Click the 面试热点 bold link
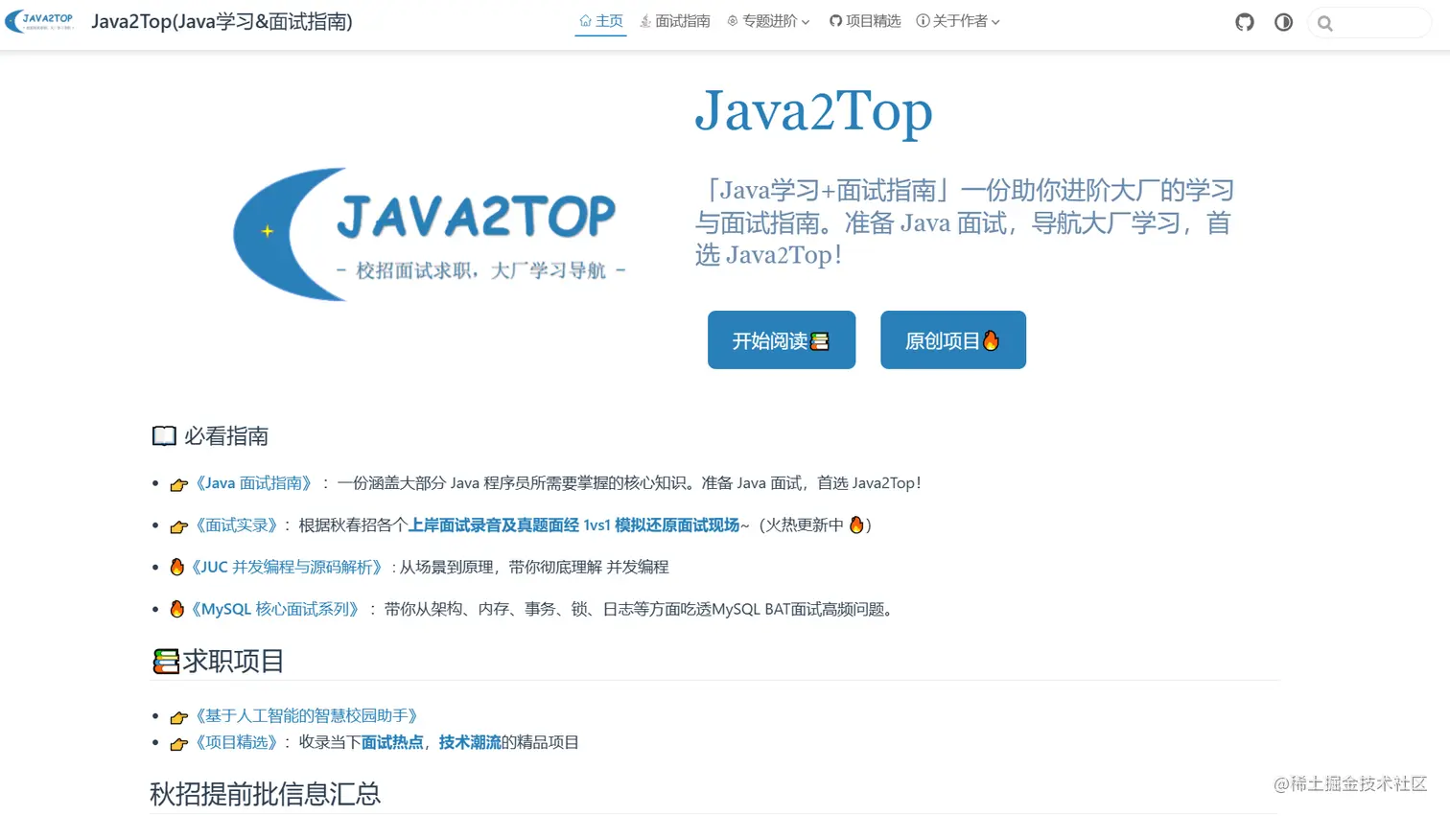The height and width of the screenshot is (816, 1450). (392, 743)
